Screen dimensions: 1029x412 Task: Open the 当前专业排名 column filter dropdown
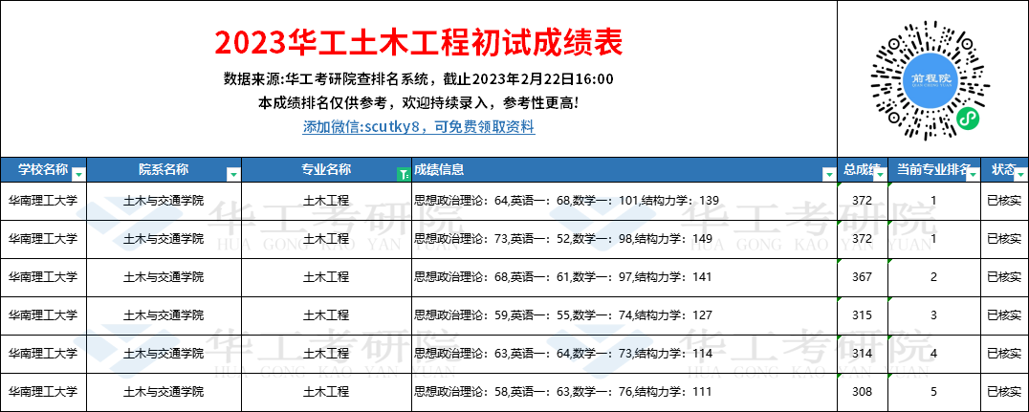(972, 175)
